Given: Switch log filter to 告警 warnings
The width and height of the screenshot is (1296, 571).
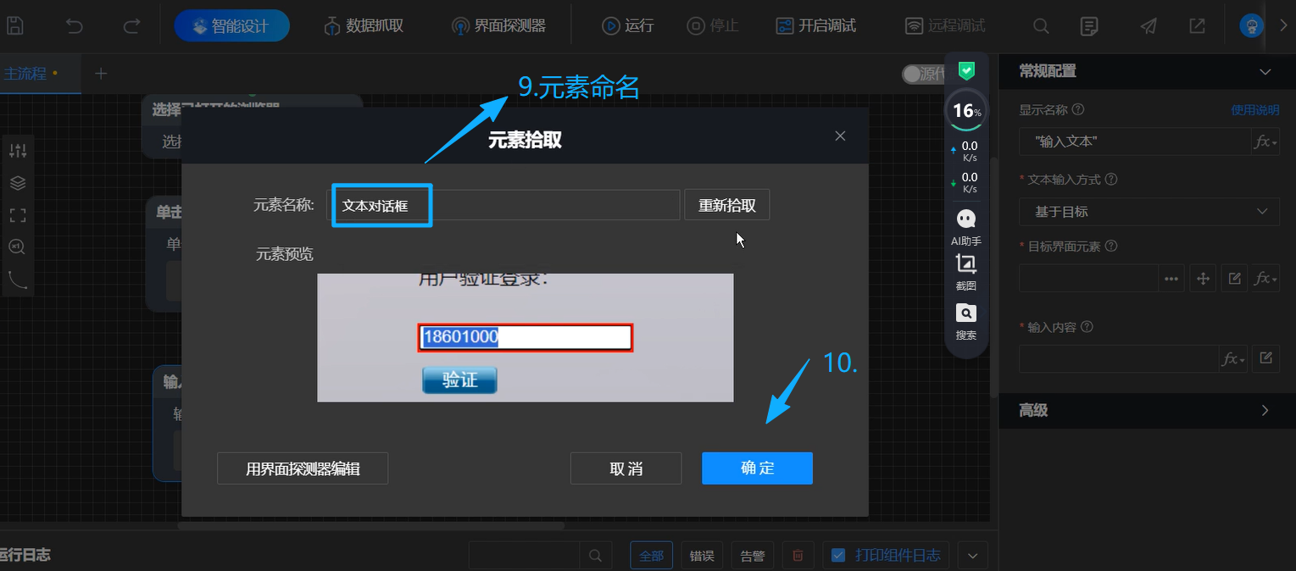Looking at the screenshot, I should 753,555.
